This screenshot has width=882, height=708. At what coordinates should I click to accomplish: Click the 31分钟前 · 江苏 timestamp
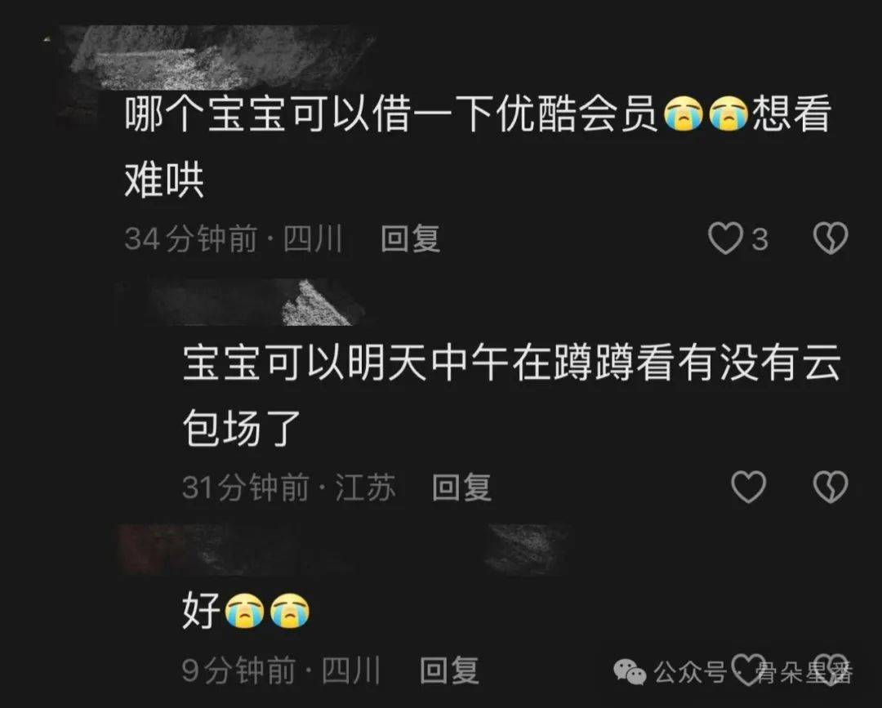(289, 487)
